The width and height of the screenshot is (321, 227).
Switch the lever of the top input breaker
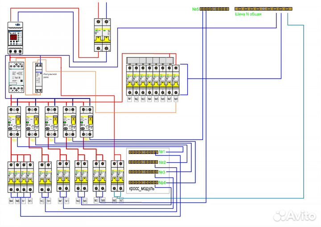click(x=102, y=34)
